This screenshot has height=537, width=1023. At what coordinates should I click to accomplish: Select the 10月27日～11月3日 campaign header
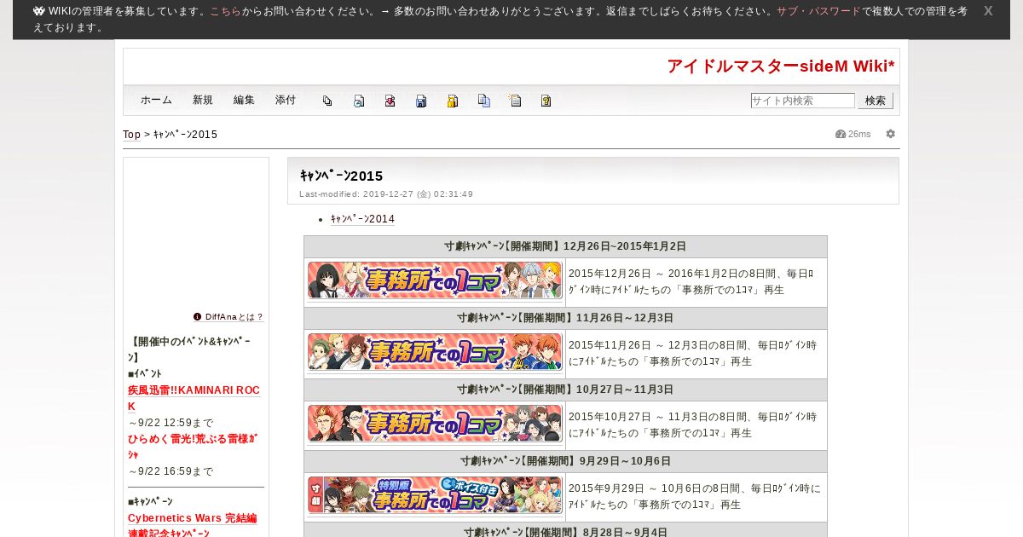(x=565, y=390)
